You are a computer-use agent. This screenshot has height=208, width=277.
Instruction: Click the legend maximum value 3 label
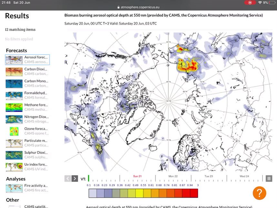tap(198, 185)
